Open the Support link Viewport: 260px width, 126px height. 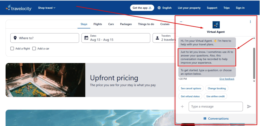coord(212,8)
